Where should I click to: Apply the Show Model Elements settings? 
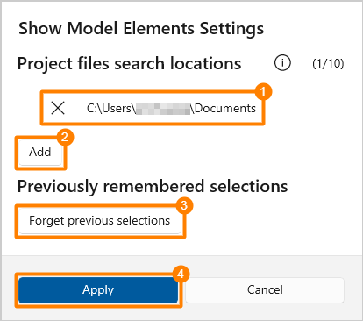click(98, 290)
